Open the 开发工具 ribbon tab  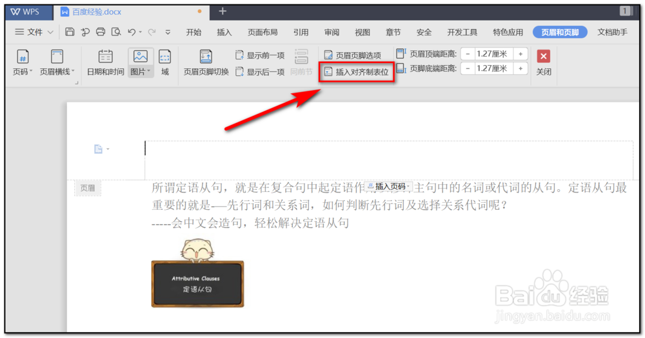click(462, 32)
